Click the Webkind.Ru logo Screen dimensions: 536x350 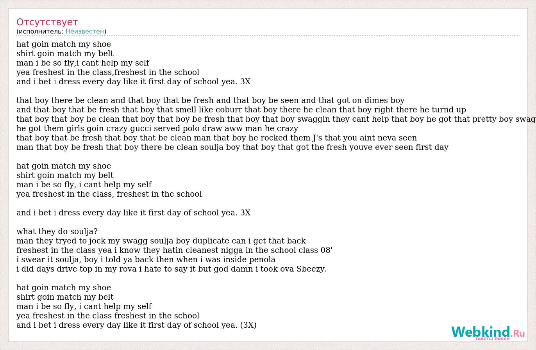[x=488, y=333]
